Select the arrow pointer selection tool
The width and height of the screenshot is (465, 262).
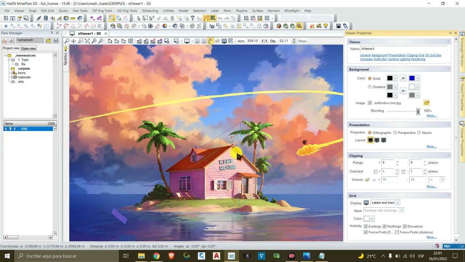click(138, 18)
